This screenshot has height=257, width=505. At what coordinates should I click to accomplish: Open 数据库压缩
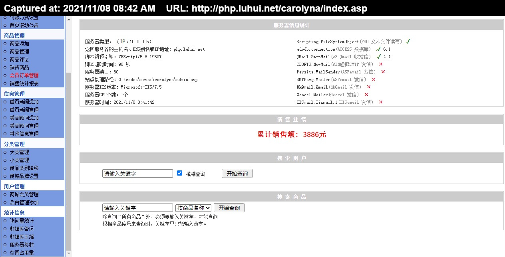point(22,237)
